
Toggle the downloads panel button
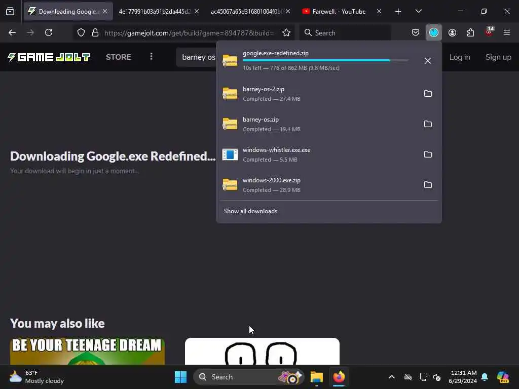click(x=434, y=33)
